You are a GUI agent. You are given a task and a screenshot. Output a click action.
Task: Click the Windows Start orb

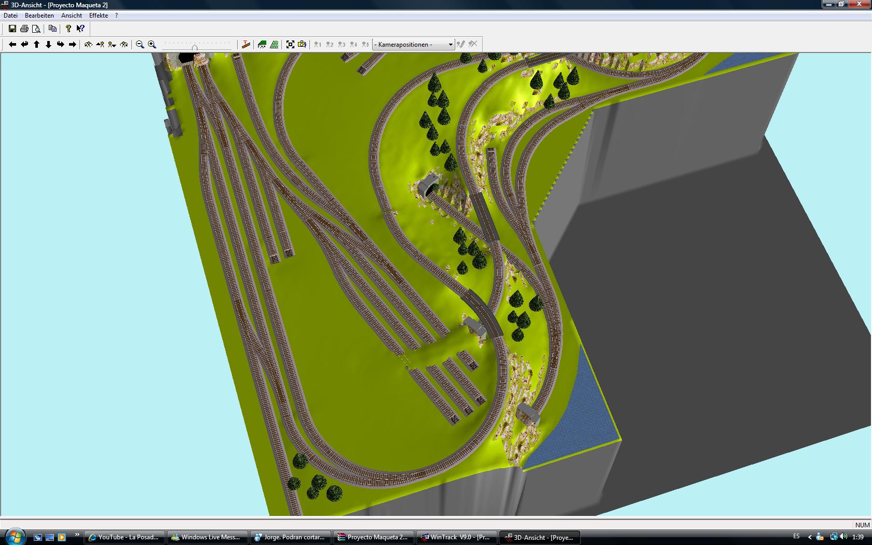click(15, 537)
